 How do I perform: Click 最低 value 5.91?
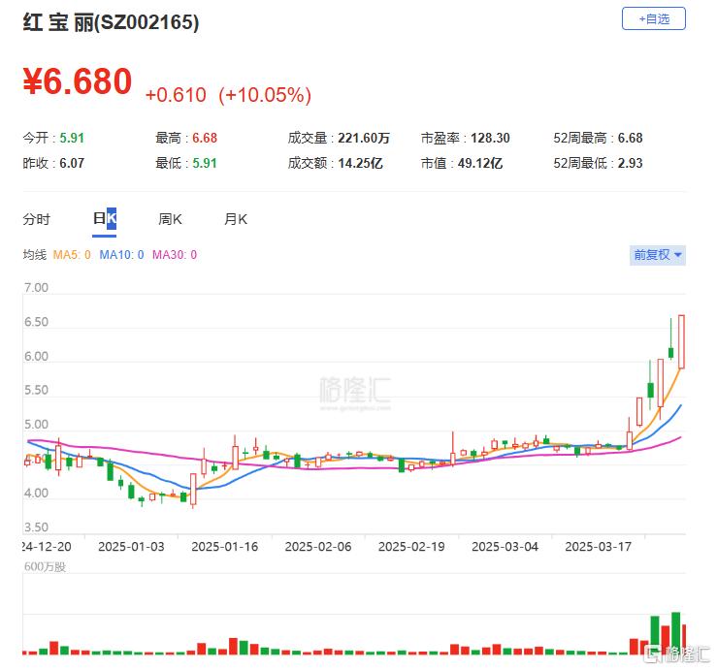click(205, 163)
